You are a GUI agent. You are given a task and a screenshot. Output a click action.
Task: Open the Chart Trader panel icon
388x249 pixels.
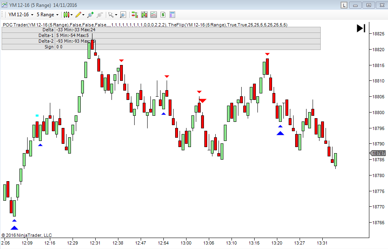pos(135,15)
